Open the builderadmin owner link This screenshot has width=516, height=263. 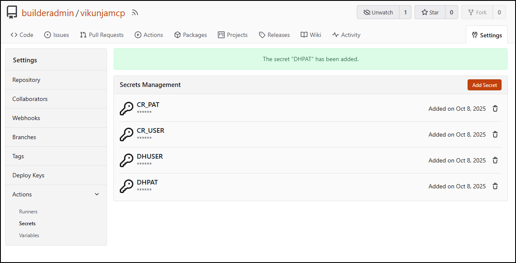tap(48, 13)
